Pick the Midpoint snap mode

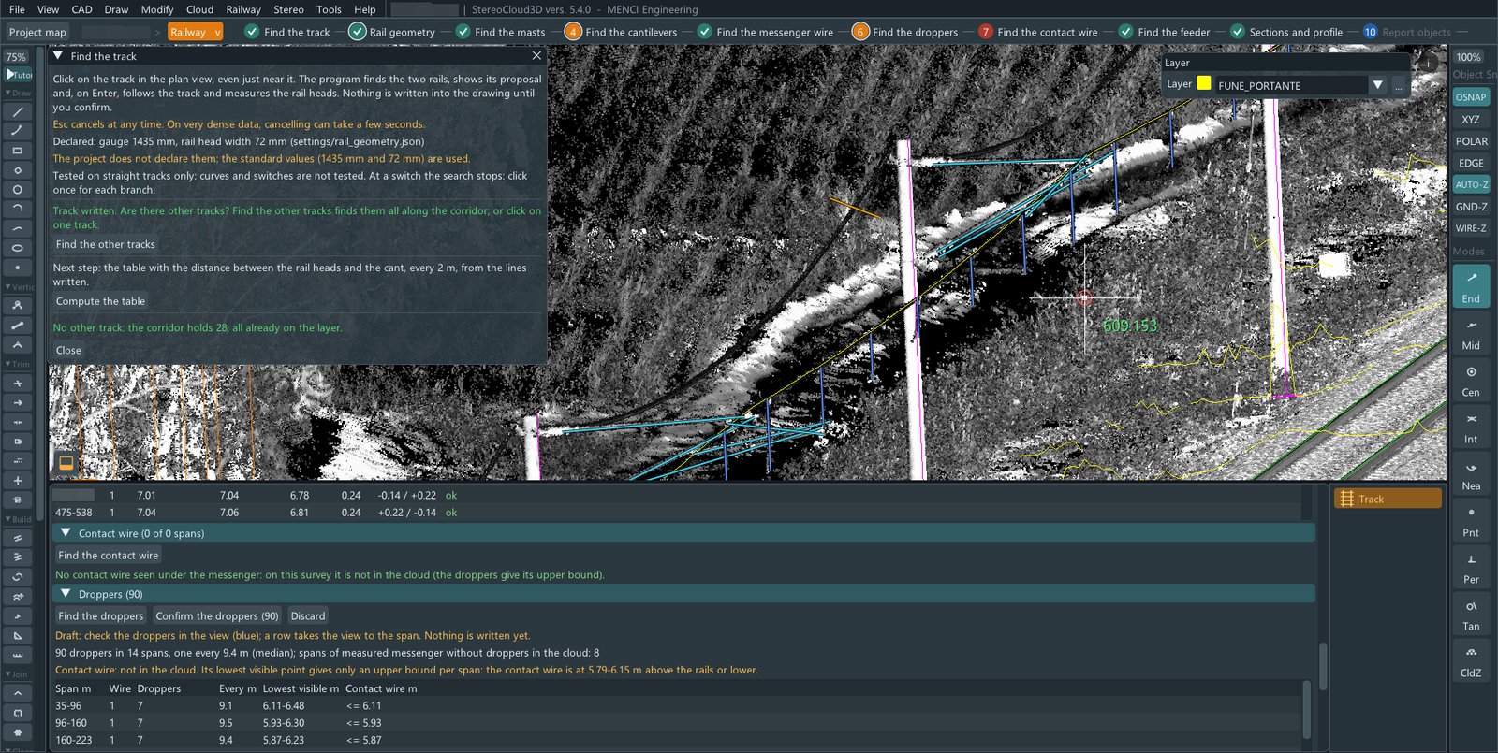pos(1471,333)
